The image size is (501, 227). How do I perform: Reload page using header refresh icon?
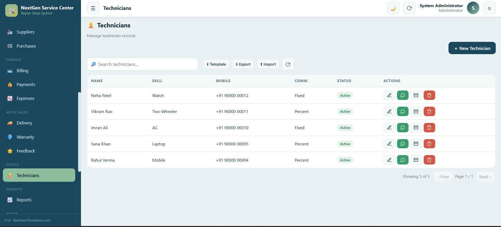(x=409, y=8)
